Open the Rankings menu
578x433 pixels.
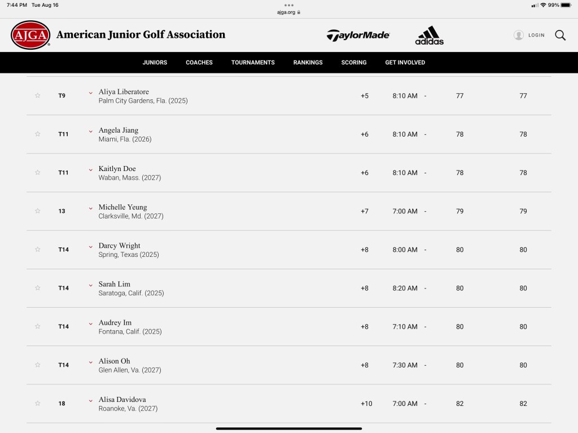(x=308, y=63)
